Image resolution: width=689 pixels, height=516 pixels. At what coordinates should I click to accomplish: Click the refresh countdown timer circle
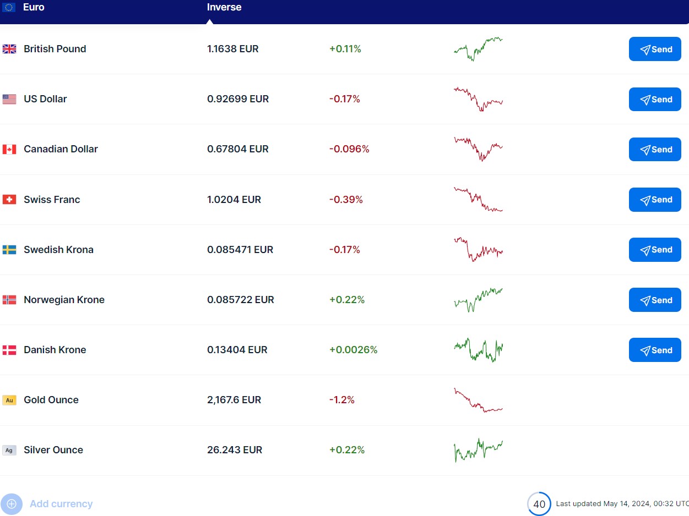tap(539, 504)
